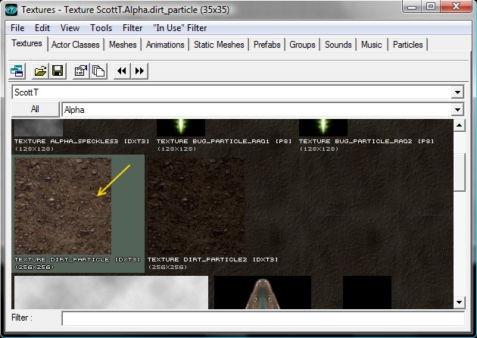Image resolution: width=477 pixels, height=338 pixels.
Task: Select the dirt_particle2 texture thumbnail
Action: pos(195,205)
